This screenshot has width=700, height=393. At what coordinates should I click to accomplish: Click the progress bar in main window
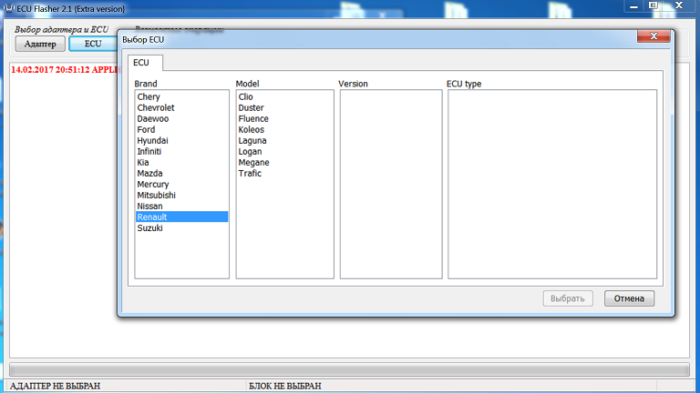(350, 369)
